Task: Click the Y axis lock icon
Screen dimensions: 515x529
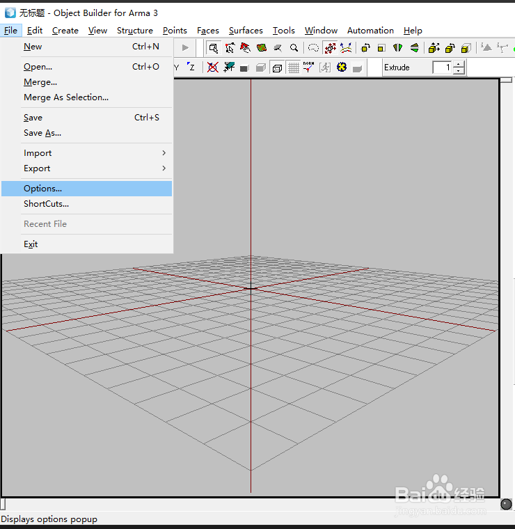Action: point(176,67)
